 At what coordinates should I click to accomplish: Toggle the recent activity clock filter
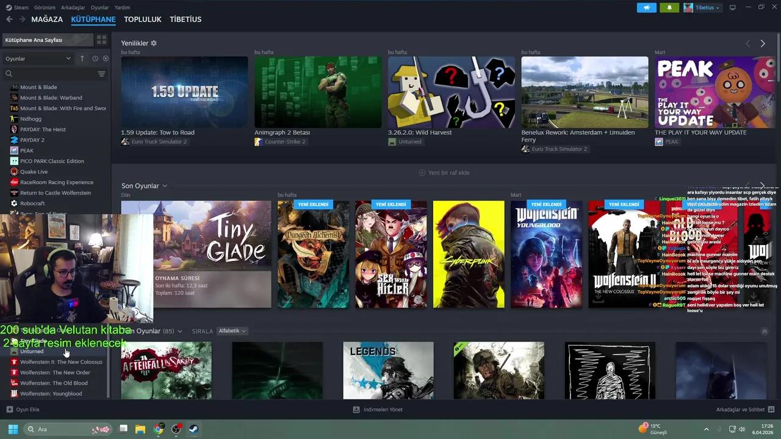pos(95,59)
